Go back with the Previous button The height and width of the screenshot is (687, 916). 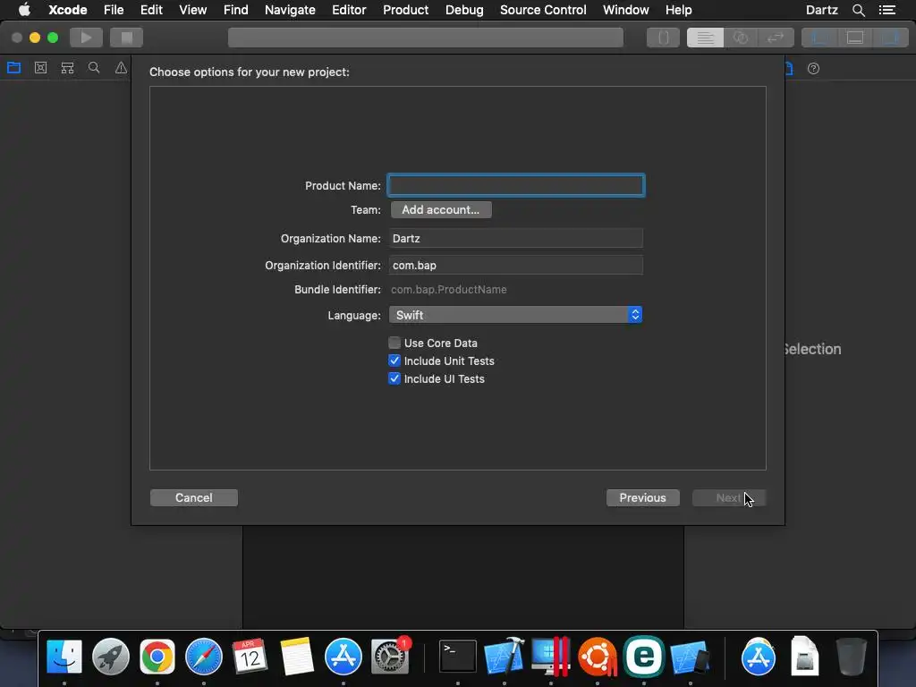point(642,497)
